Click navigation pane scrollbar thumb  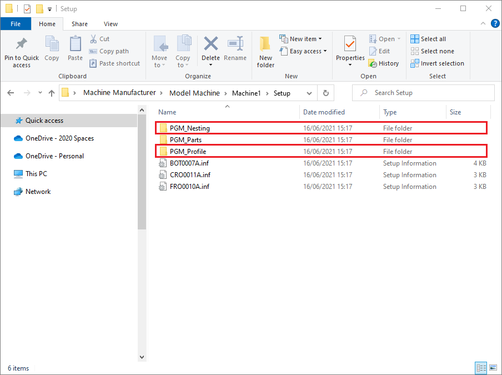tap(142, 172)
